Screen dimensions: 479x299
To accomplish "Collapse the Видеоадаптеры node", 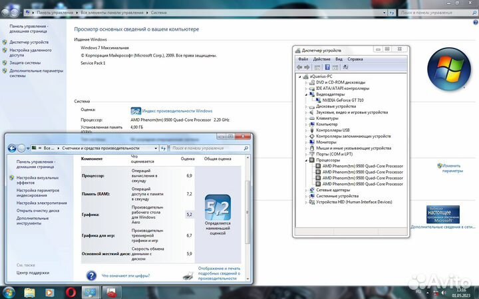I will [306, 94].
